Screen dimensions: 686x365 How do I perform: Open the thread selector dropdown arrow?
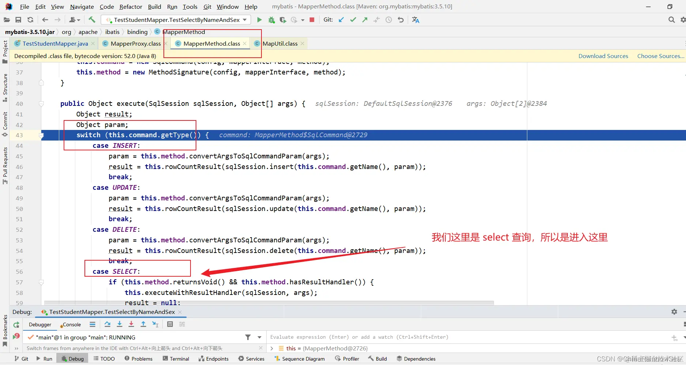[260, 337]
